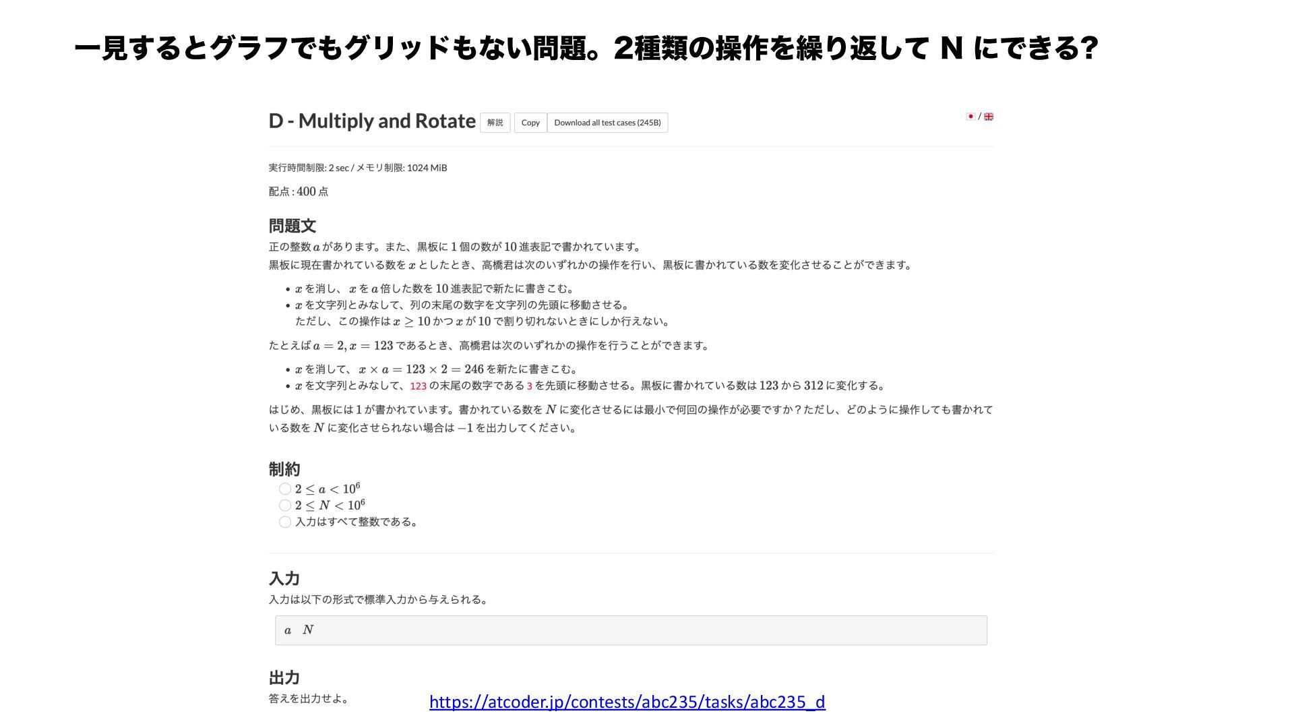Screen dimensions: 1294x728
Task: Click the 実行時間制限 2 sec text line
Action: [x=357, y=168]
